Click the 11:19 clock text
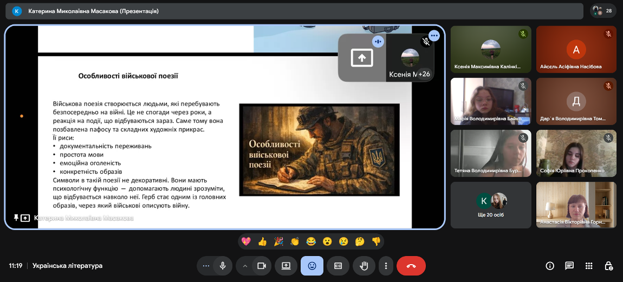This screenshot has width=623, height=282. coord(16,266)
